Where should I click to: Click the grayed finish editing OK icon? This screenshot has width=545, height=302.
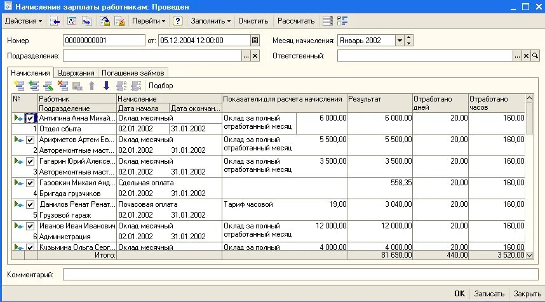(77, 86)
